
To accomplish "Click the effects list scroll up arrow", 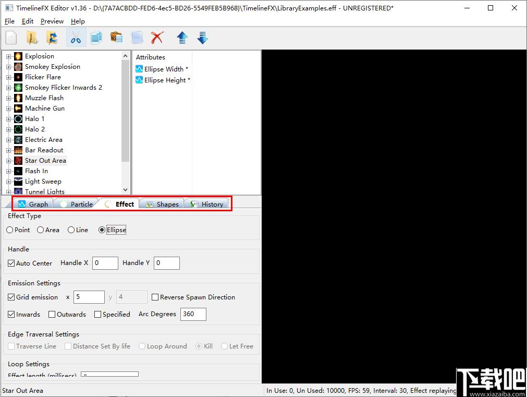I will (x=125, y=56).
